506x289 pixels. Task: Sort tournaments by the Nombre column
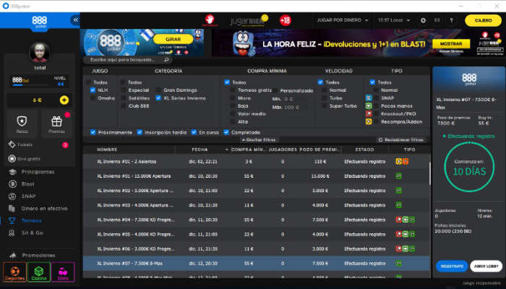coord(107,150)
